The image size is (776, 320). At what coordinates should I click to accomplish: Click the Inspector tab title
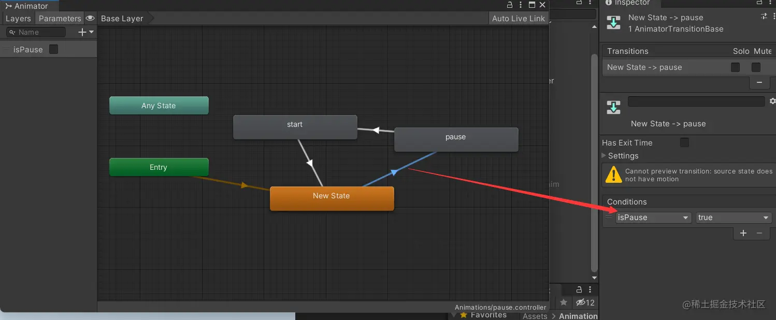click(632, 3)
